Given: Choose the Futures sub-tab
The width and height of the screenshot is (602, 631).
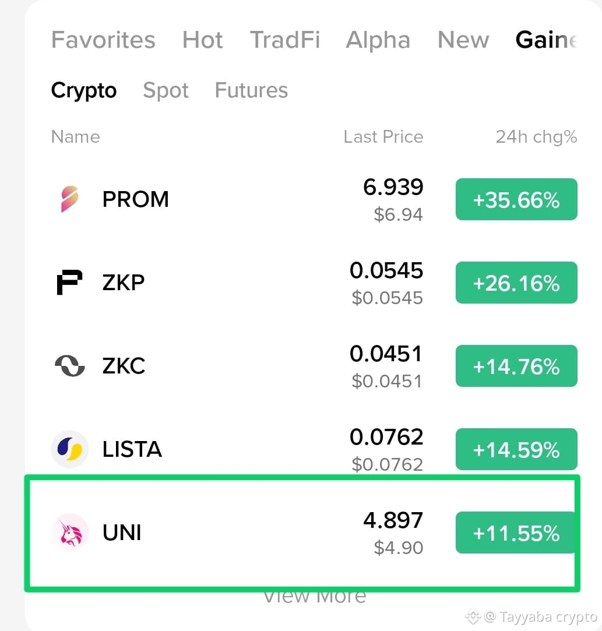Looking at the screenshot, I should coord(251,90).
